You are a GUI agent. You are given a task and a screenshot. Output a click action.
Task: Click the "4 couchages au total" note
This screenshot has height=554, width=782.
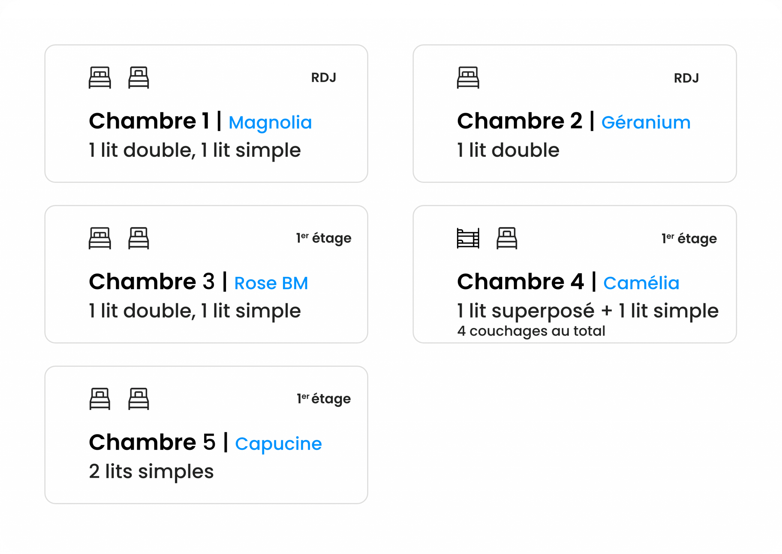pos(531,331)
